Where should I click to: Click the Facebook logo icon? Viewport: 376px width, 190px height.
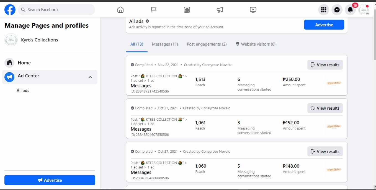tap(10, 10)
